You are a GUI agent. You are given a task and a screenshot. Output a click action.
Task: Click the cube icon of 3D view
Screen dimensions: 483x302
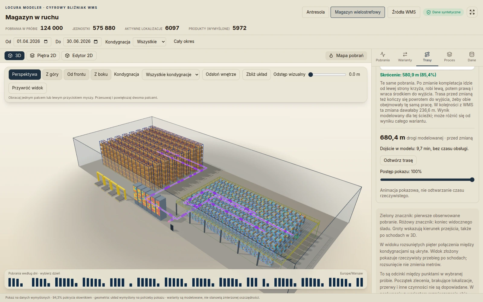click(10, 56)
